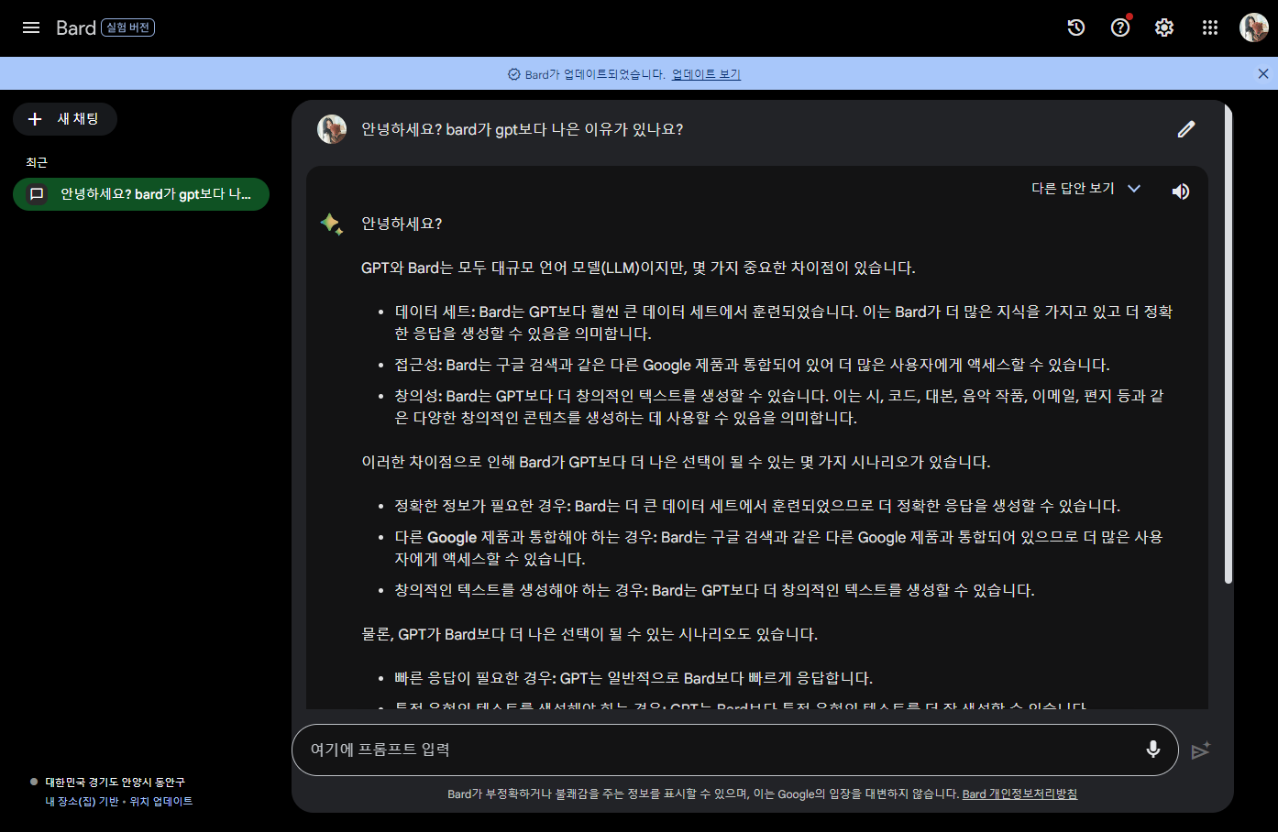
Task: Click the chat's vertical scrollbar
Action: pyautogui.click(x=1228, y=344)
